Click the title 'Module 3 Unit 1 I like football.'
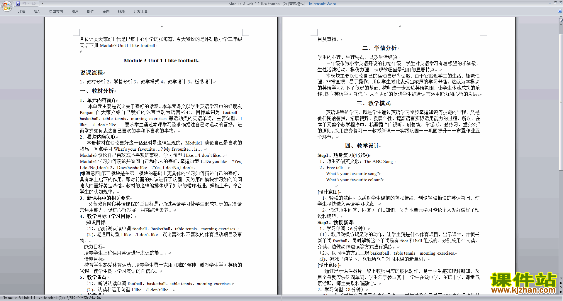The image size is (563, 301). pyautogui.click(x=161, y=60)
